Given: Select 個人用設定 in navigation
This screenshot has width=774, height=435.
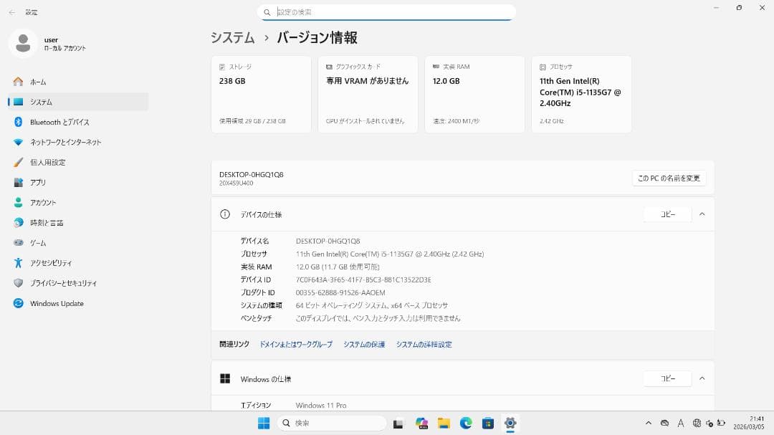Looking at the screenshot, I should coord(79,163).
